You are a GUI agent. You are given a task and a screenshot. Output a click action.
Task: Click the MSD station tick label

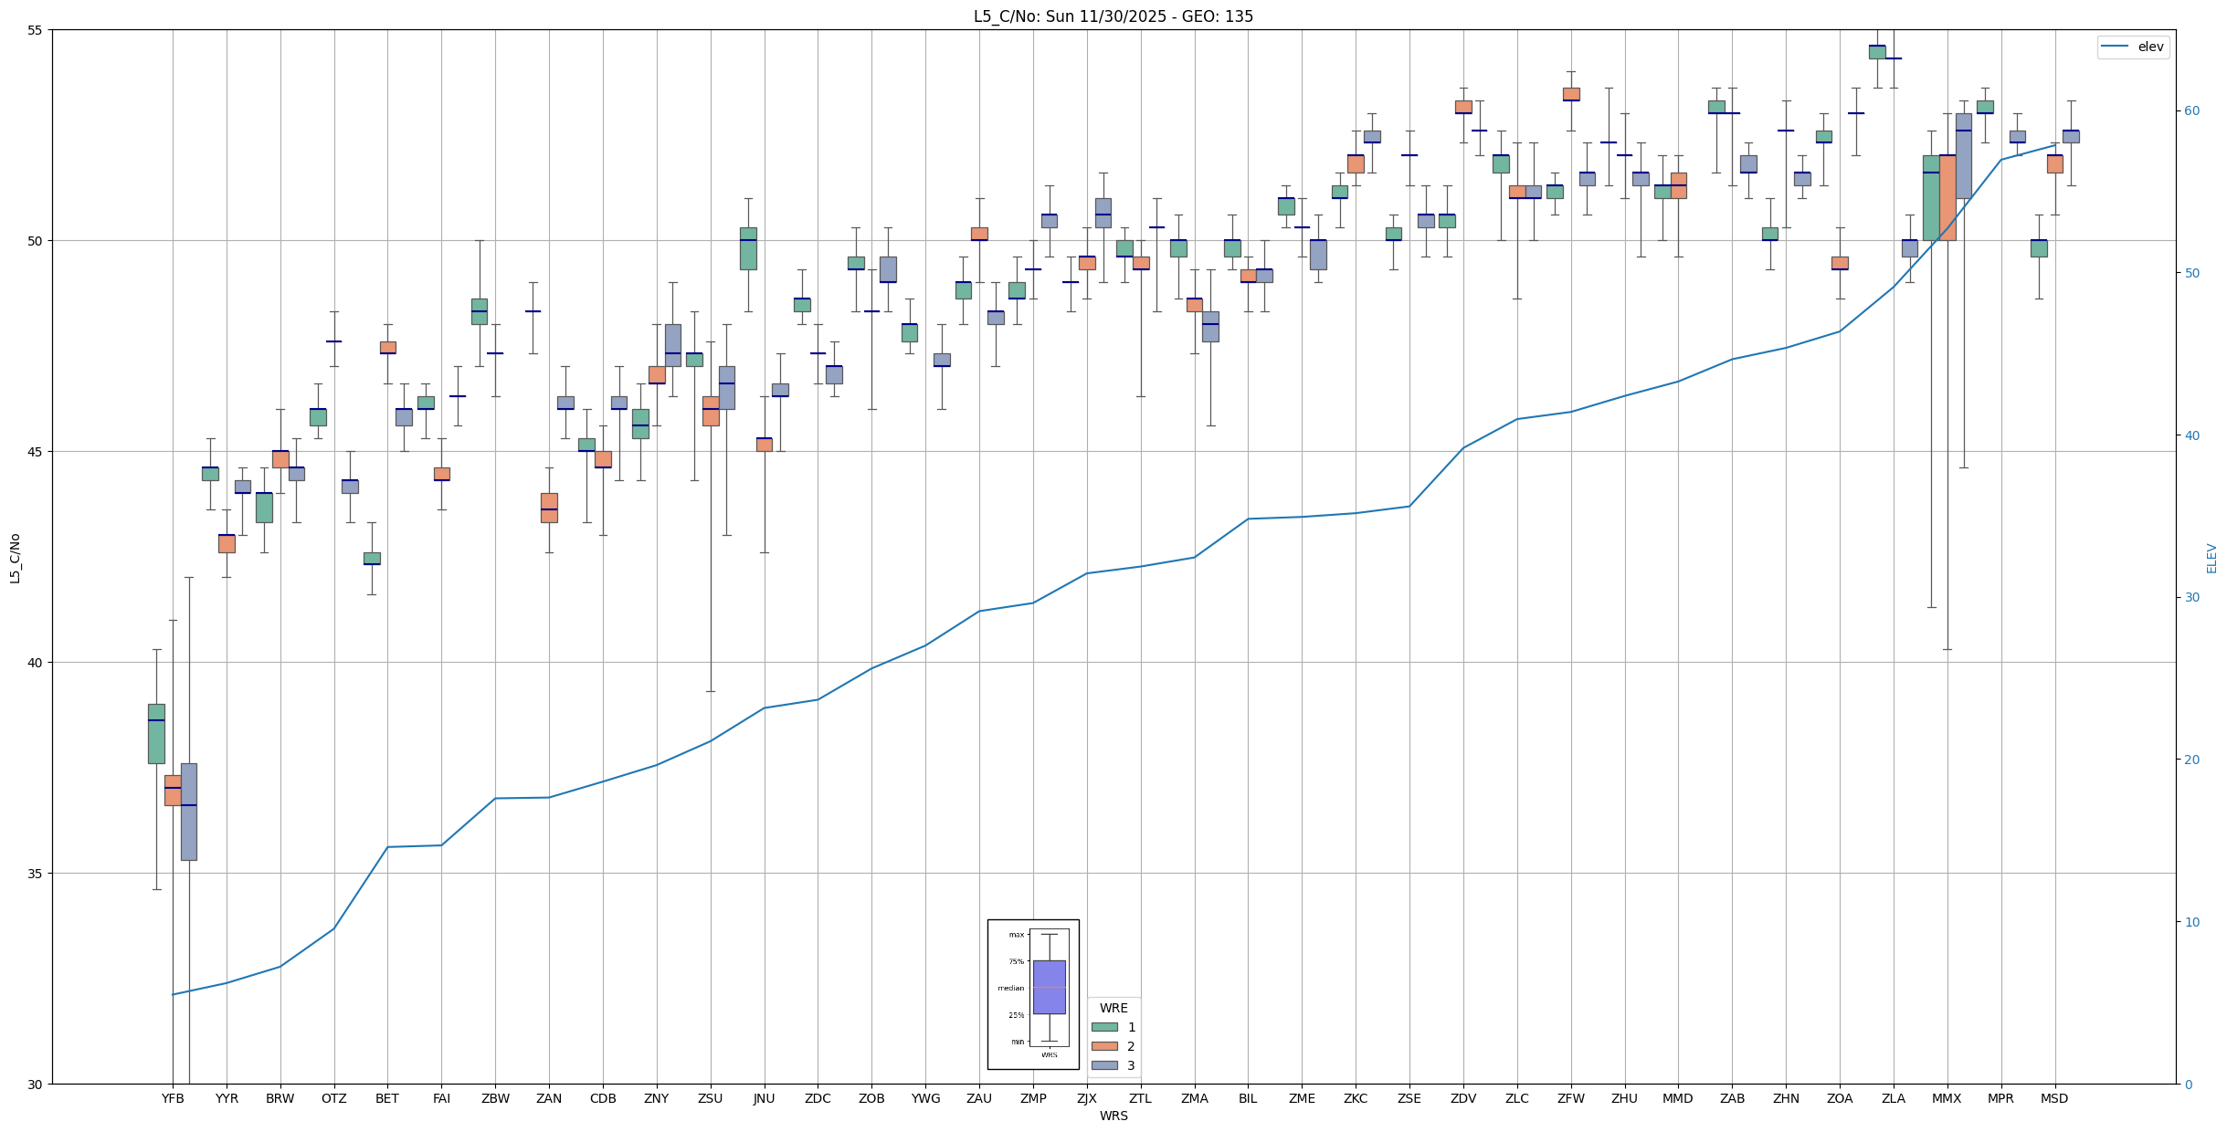[2054, 1098]
